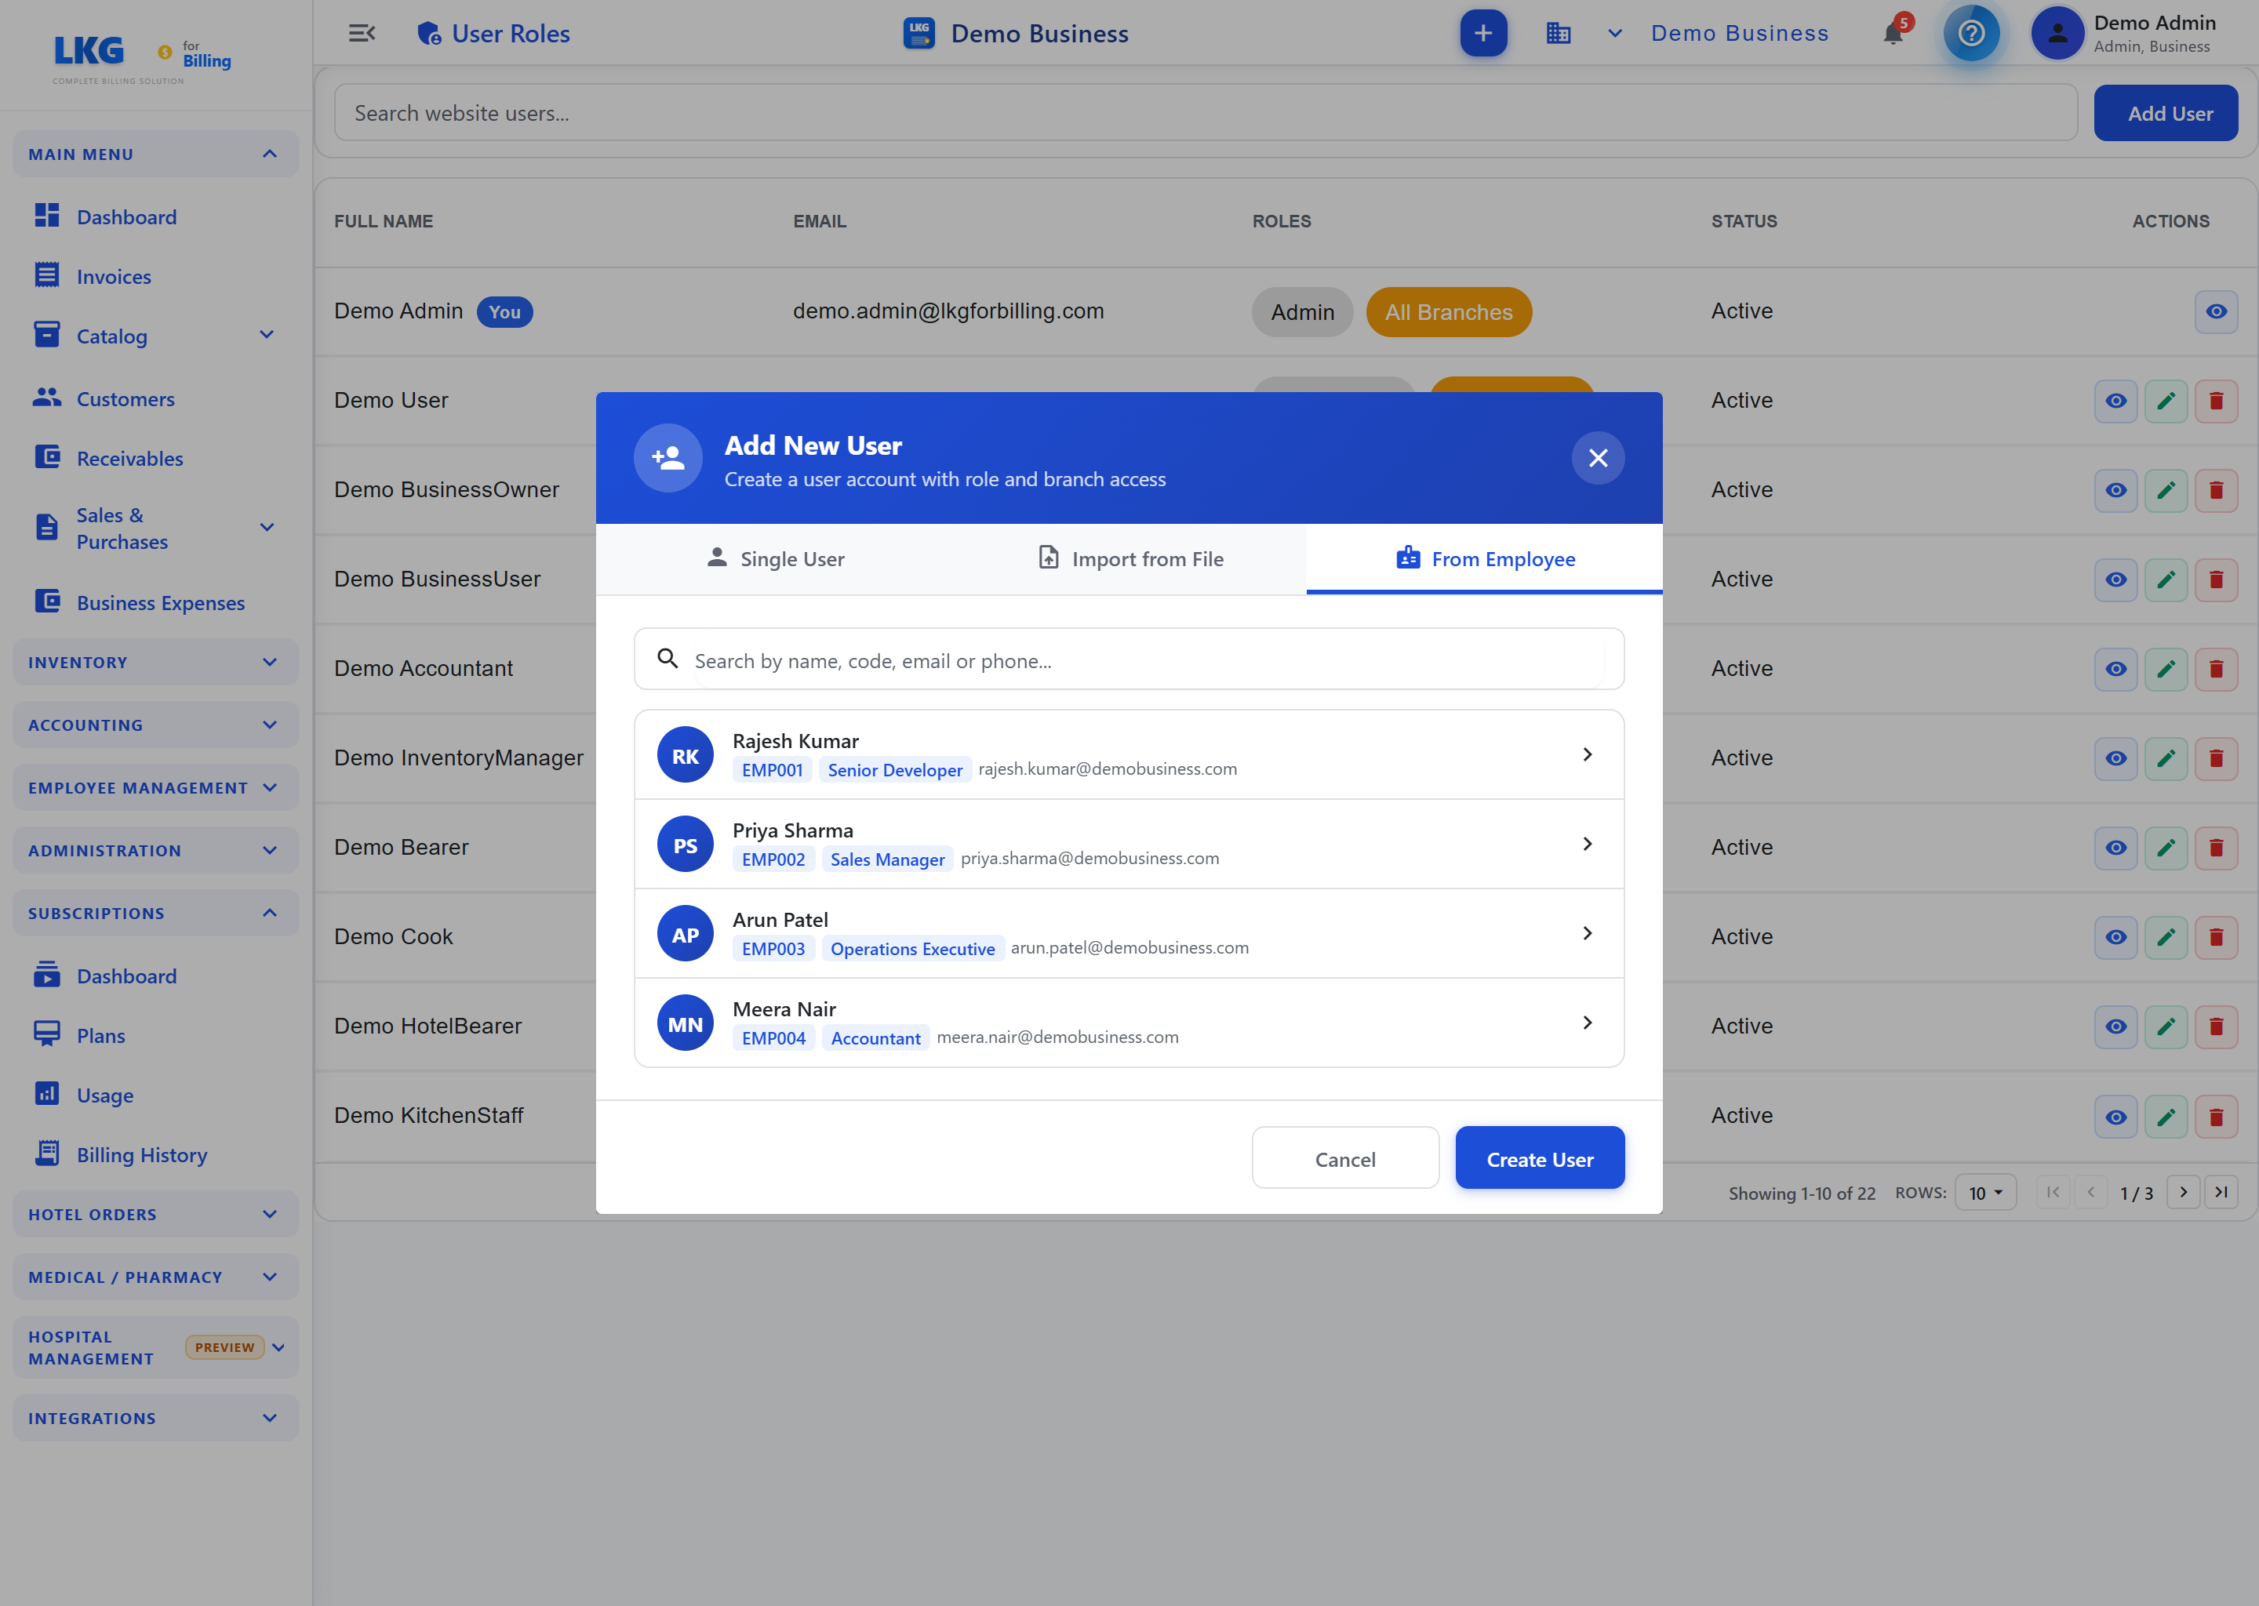Viewport: 2259px width, 1606px height.
Task: Switch to the Import from File tab
Action: point(1129,559)
